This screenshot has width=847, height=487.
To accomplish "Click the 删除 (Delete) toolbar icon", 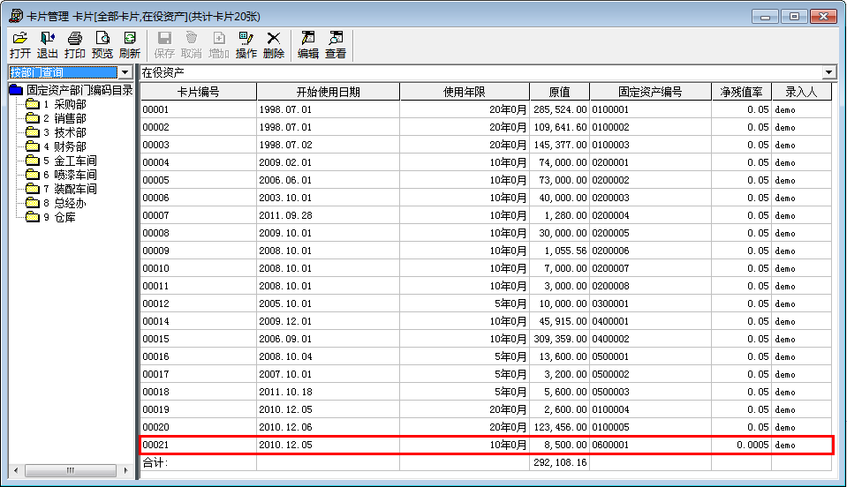I will pos(274,45).
